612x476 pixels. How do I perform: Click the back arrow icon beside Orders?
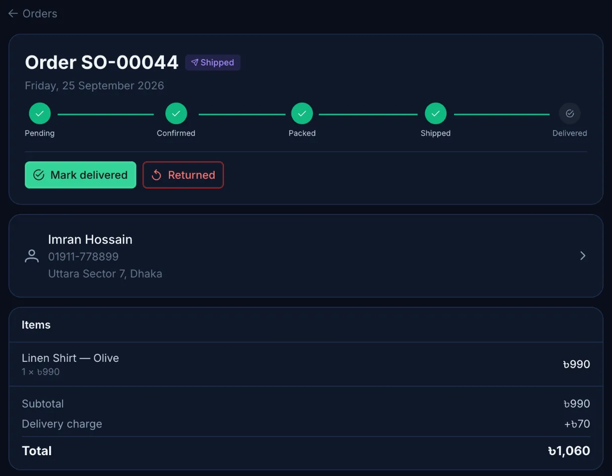point(13,13)
